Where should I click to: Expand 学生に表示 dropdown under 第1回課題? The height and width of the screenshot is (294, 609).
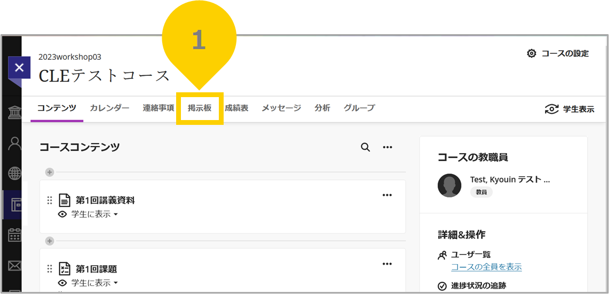pos(95,283)
